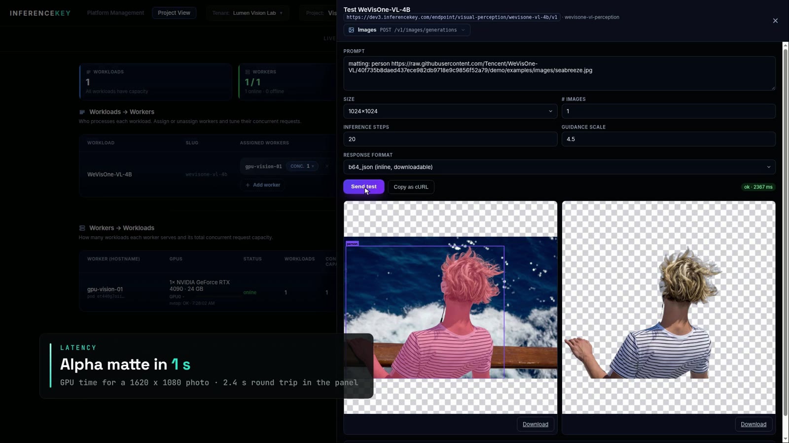Focus the # Images input field
The width and height of the screenshot is (789, 443).
click(668, 111)
